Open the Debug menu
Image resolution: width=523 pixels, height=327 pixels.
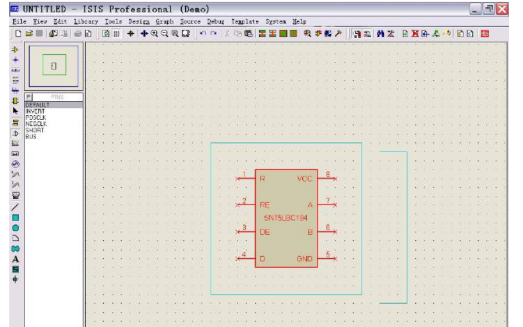click(x=215, y=22)
